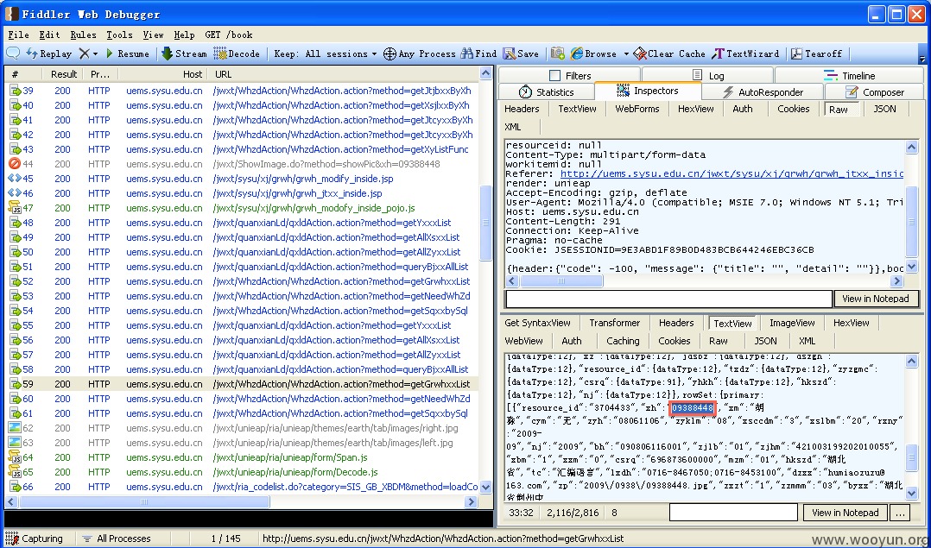Switch to the AutoResponder tab
The width and height of the screenshot is (931, 548).
(x=763, y=92)
